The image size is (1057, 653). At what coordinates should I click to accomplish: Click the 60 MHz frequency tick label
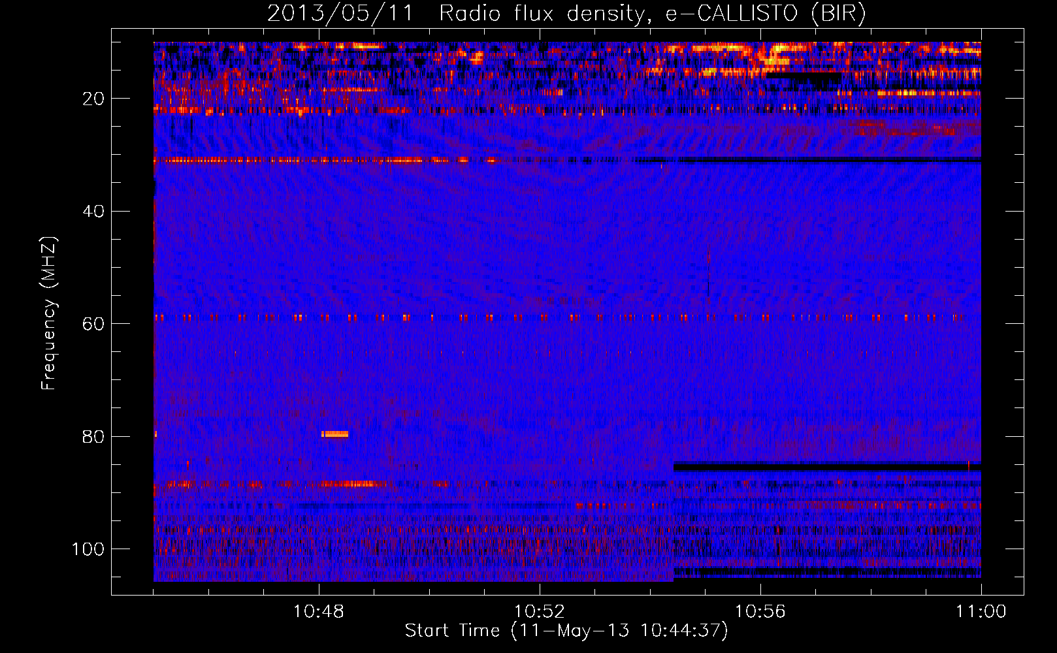pyautogui.click(x=93, y=324)
